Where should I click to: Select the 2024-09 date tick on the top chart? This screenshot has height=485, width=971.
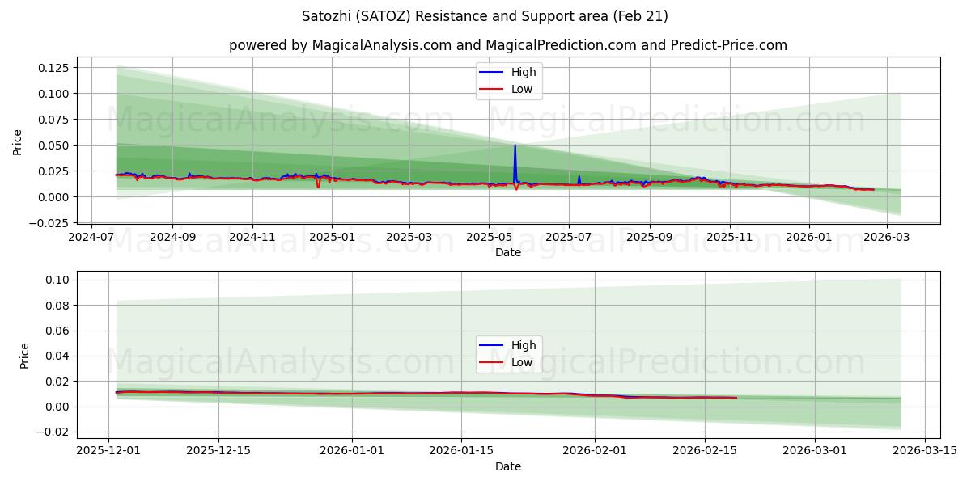click(x=172, y=237)
